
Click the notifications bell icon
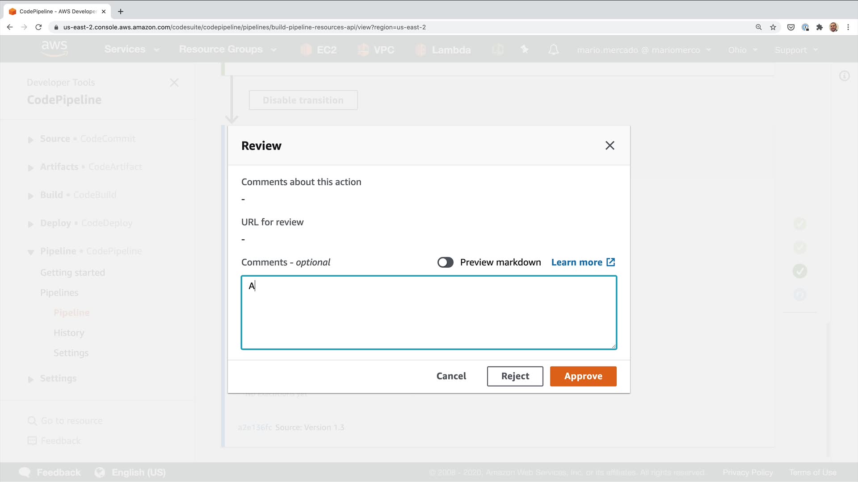pos(553,50)
